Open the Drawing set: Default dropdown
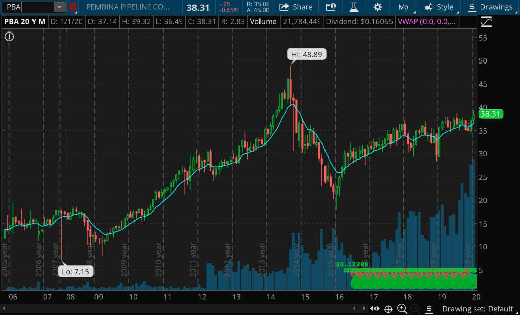 tap(477, 309)
